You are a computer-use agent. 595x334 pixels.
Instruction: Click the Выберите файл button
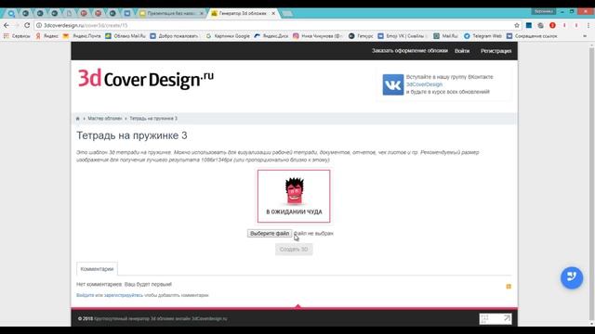[270, 233]
